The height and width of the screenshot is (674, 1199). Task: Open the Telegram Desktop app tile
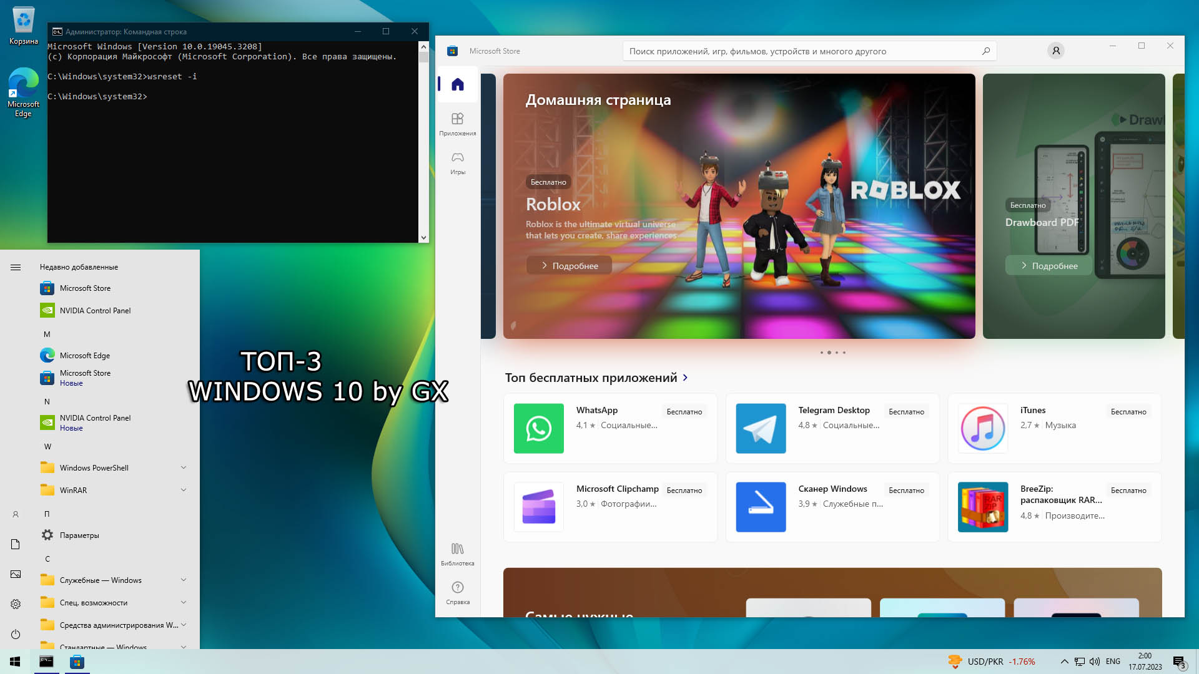[832, 428]
